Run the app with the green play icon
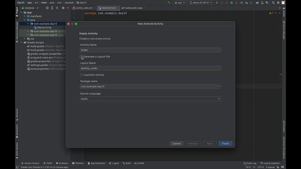 217,3
